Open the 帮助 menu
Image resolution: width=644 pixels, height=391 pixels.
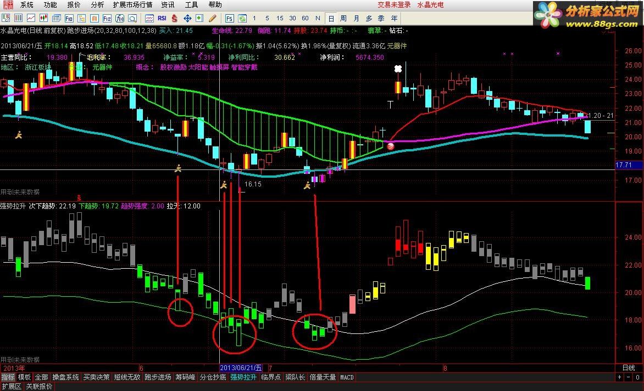(215, 5)
